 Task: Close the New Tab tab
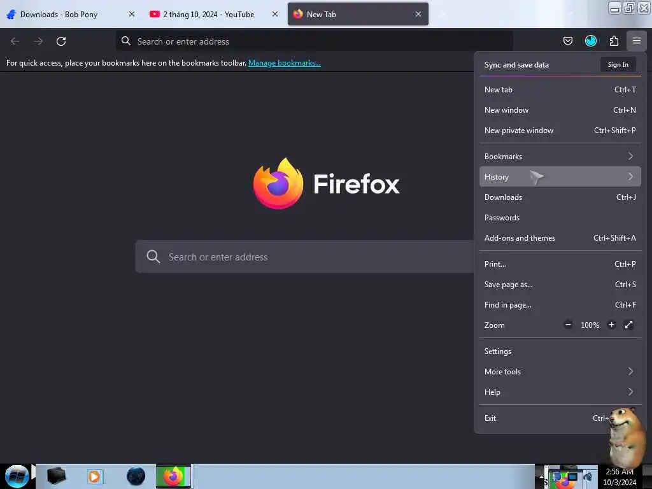pos(418,14)
